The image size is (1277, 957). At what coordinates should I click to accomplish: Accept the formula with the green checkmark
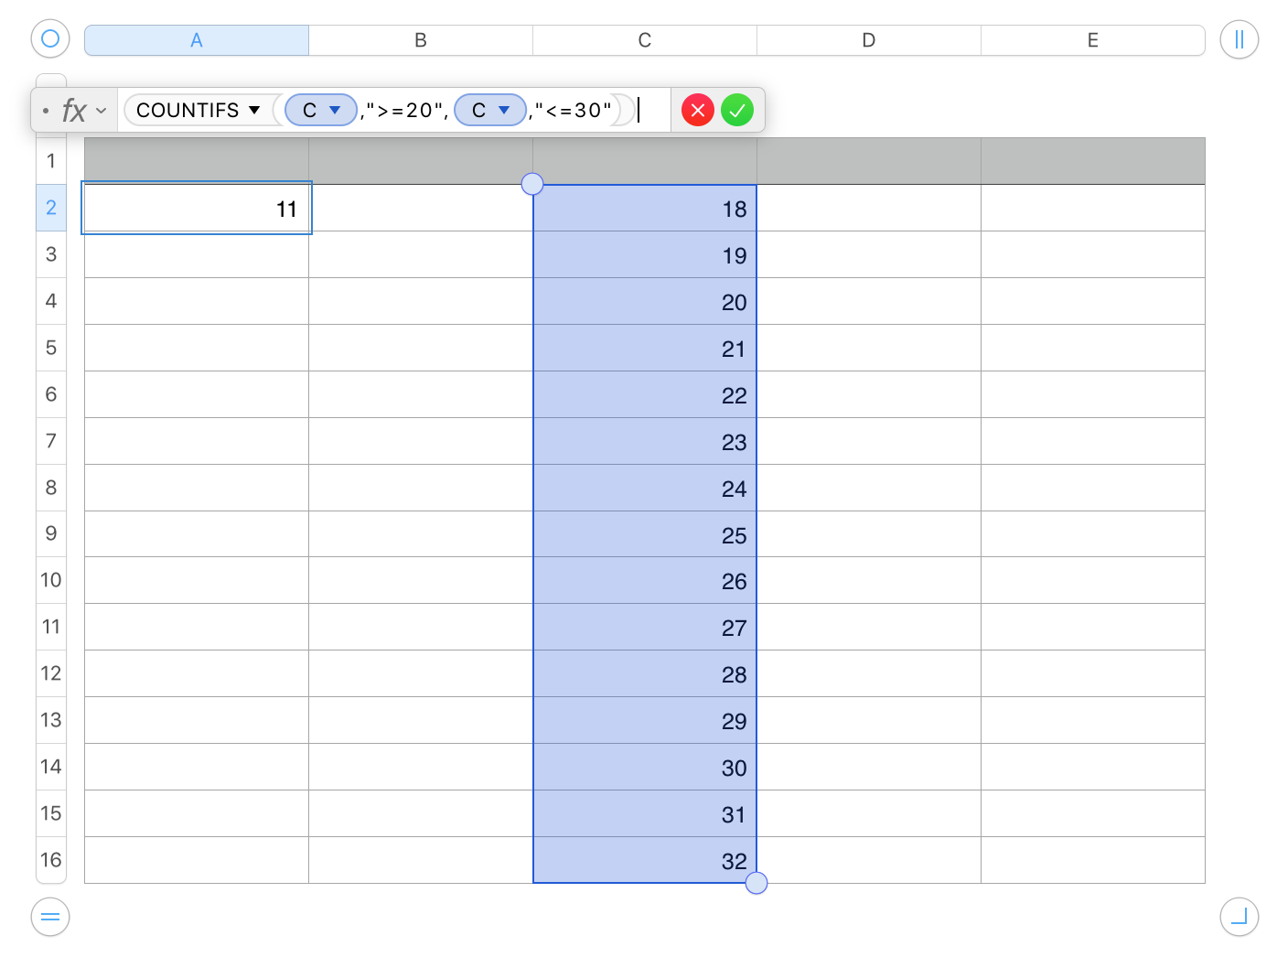point(737,111)
